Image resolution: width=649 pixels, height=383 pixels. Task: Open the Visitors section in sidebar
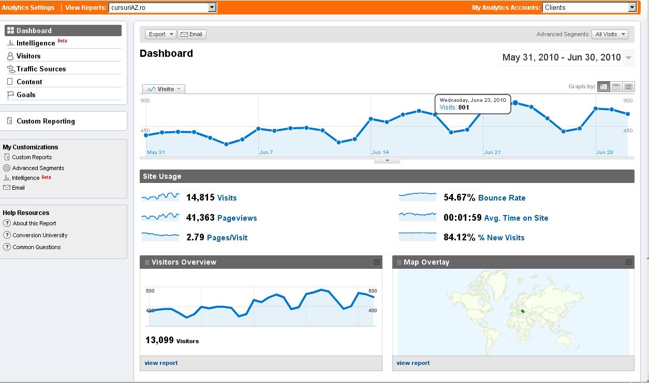28,56
